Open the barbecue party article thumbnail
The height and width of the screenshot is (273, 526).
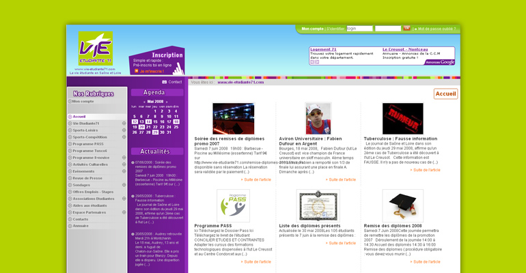(233, 119)
